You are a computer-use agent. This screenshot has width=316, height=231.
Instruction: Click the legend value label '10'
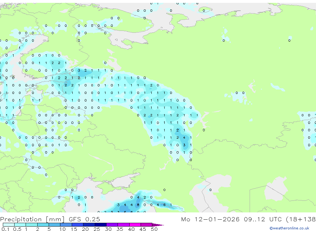pyautogui.click(x=63, y=229)
